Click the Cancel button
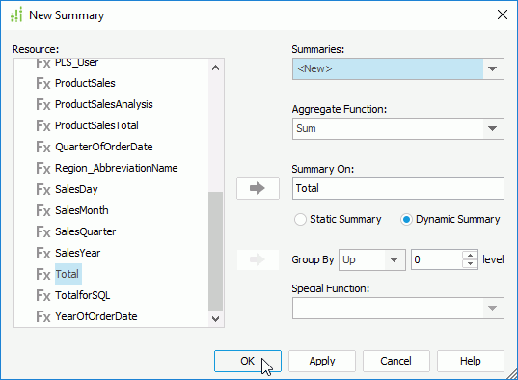The width and height of the screenshot is (518, 380). coord(396,361)
